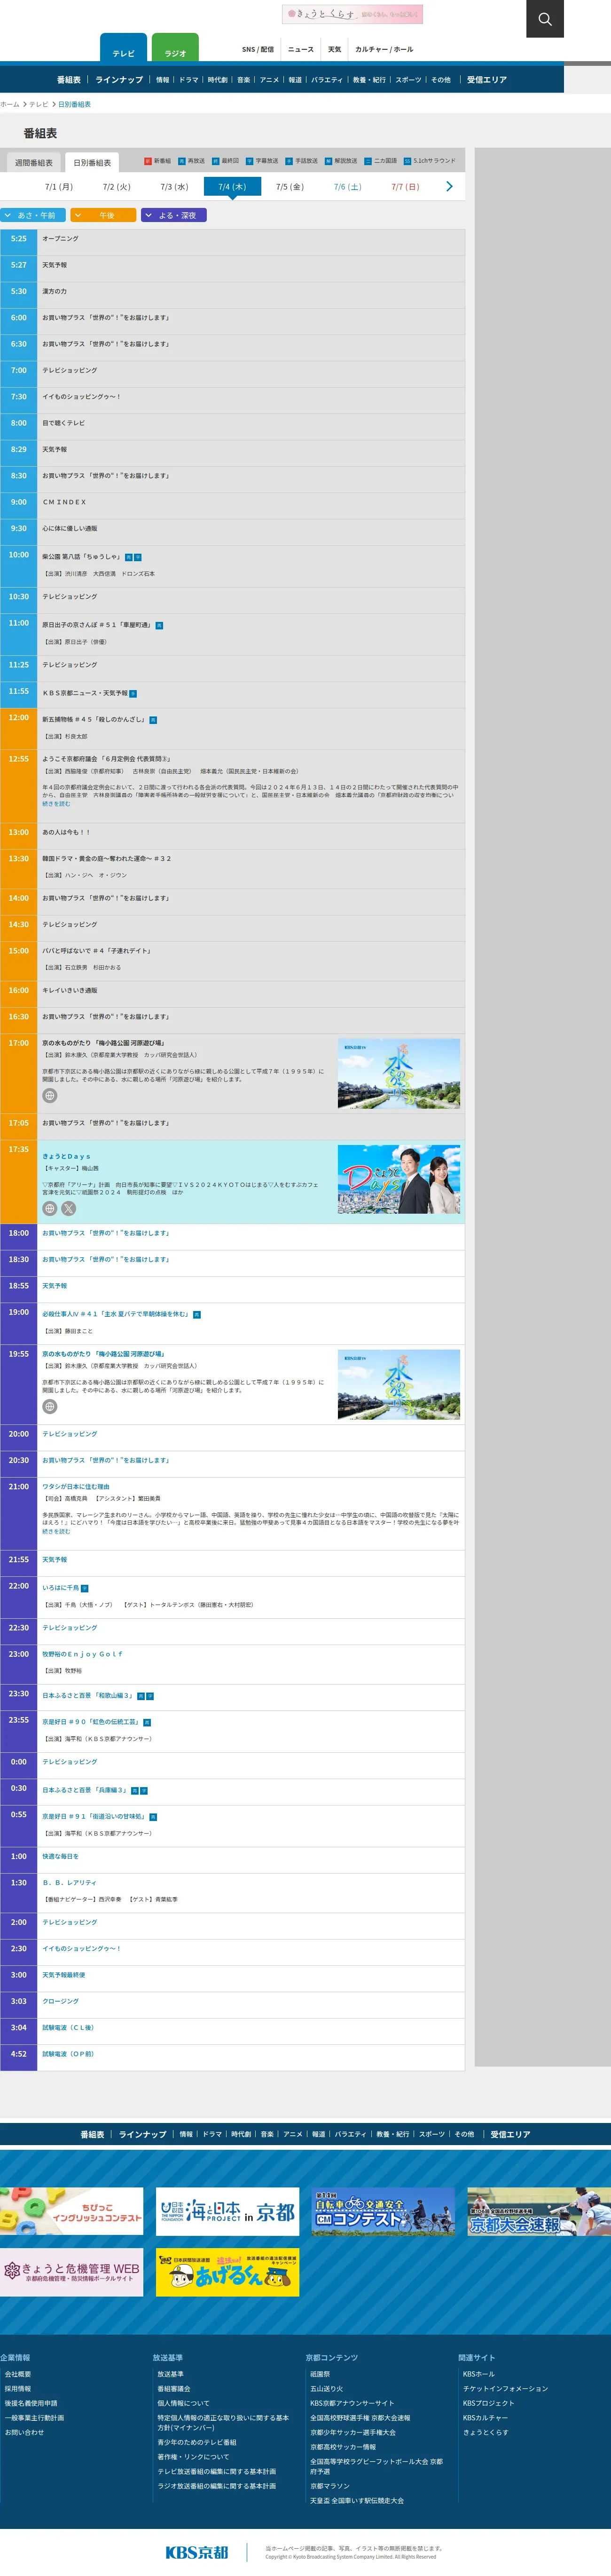Open the 海と日本 PROJECT in 京都 banner
The width and height of the screenshot is (611, 2576).
[227, 2212]
